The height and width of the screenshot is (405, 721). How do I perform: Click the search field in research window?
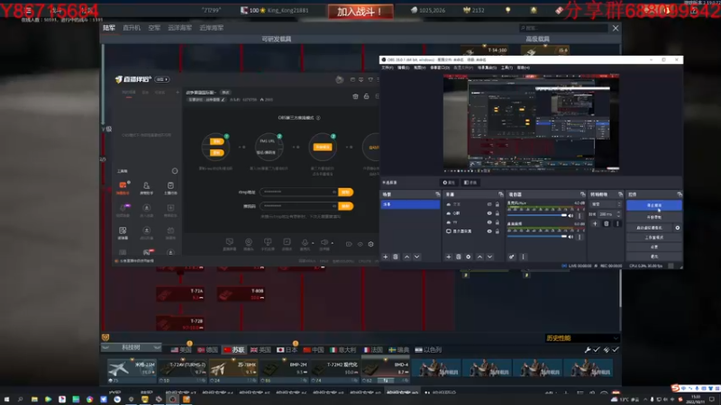click(x=563, y=28)
